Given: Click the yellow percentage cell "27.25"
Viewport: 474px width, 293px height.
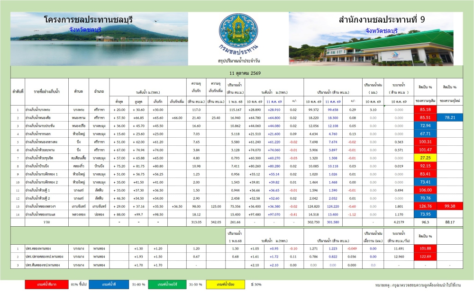Looking at the screenshot, I should pos(425,158).
